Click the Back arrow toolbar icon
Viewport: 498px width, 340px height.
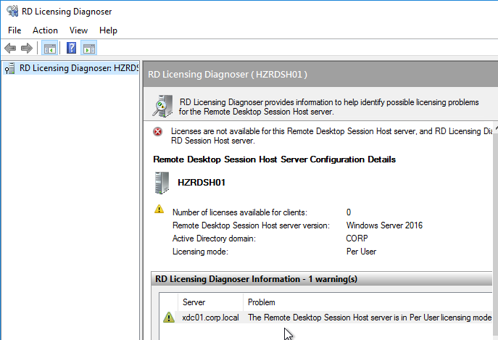click(10, 49)
